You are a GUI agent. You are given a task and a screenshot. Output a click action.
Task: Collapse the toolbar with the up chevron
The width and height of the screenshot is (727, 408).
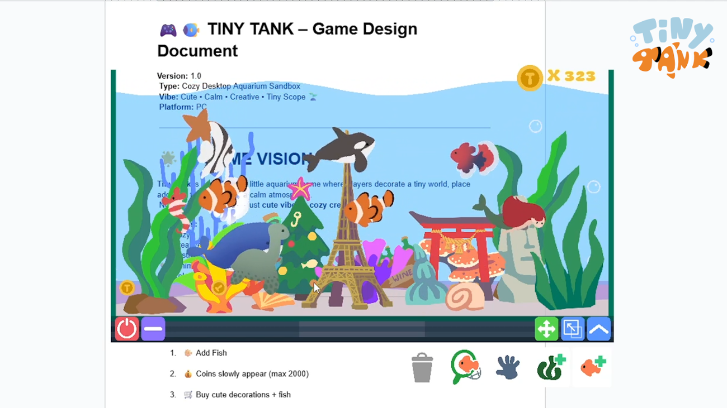click(599, 329)
